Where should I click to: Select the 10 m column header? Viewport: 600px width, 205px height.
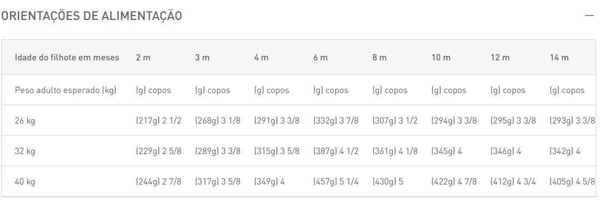pos(441,58)
